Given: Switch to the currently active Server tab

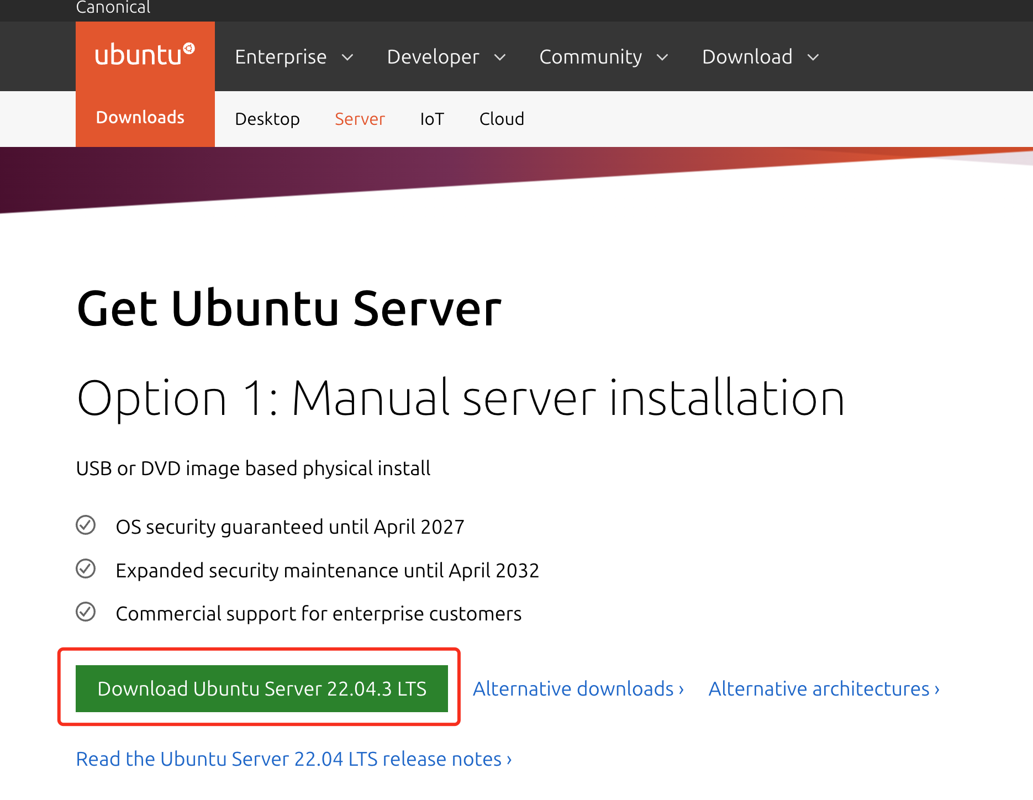Looking at the screenshot, I should (360, 118).
